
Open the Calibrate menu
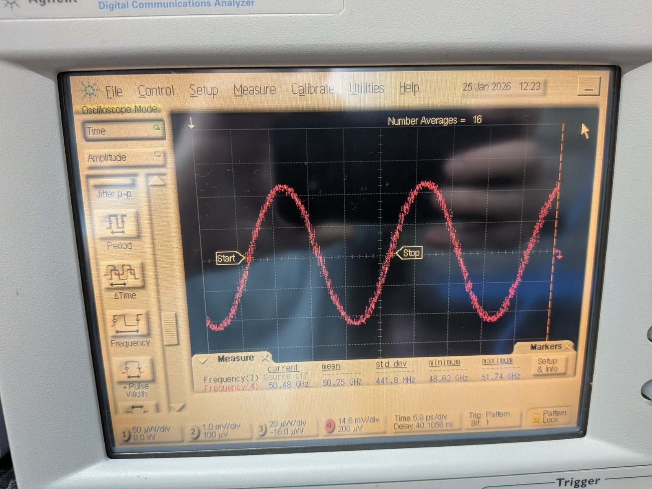(x=313, y=88)
